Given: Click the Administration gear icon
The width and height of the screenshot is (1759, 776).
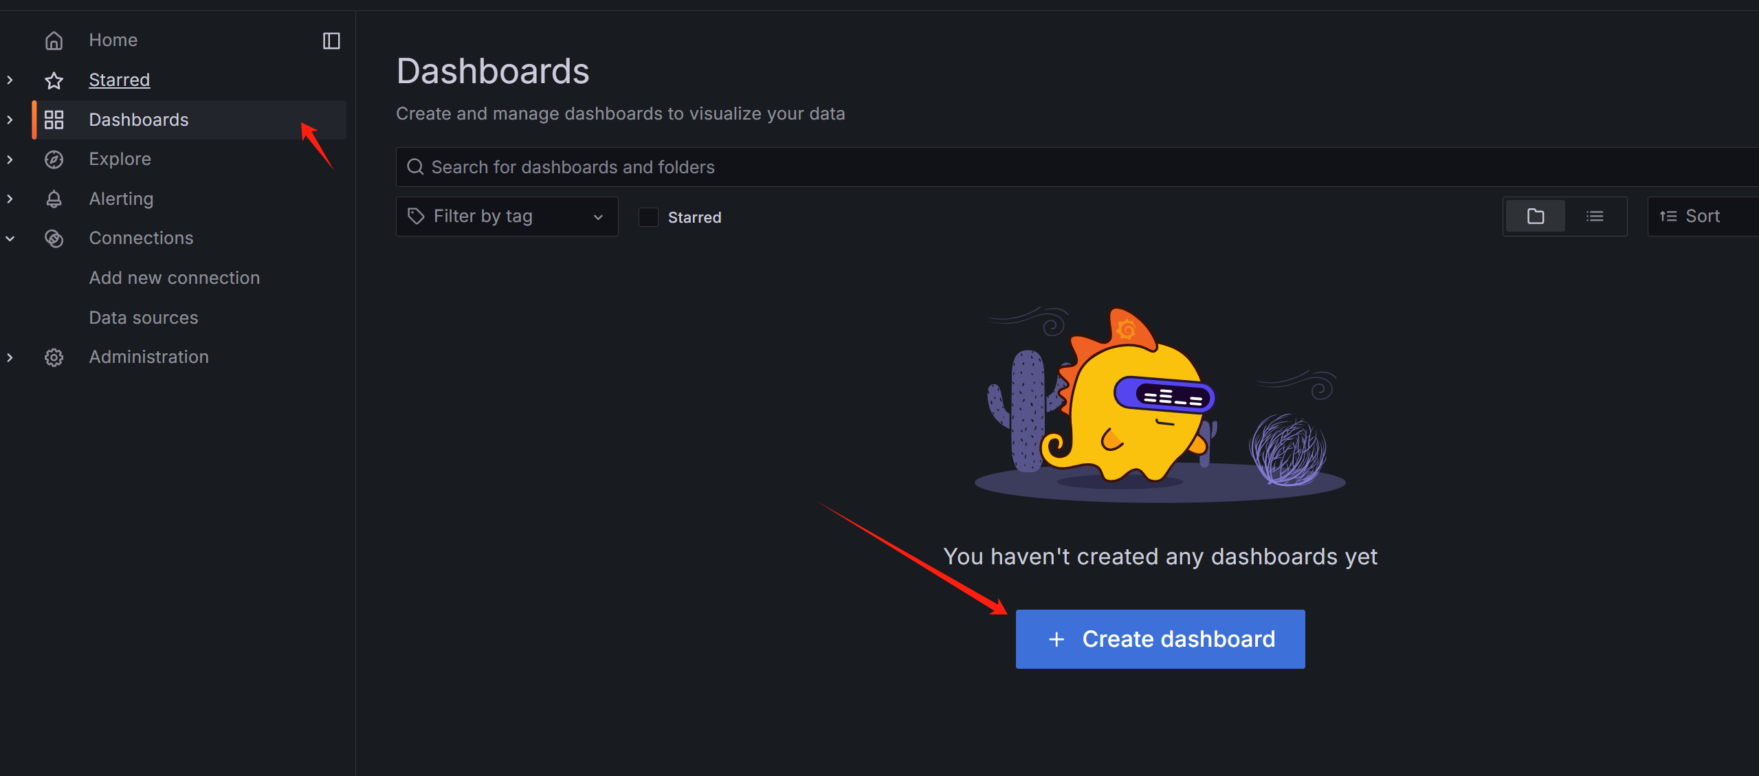Looking at the screenshot, I should (x=54, y=357).
